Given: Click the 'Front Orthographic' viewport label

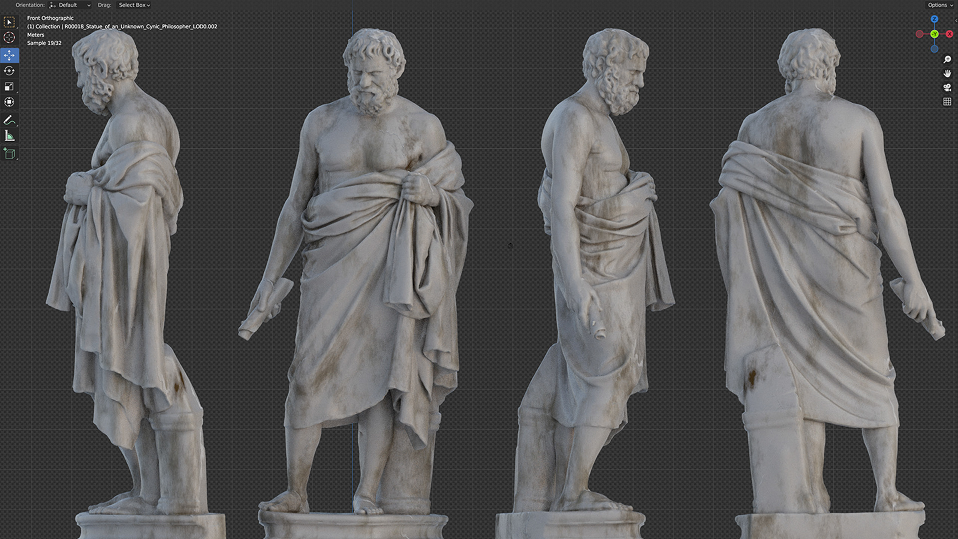Looking at the screenshot, I should pyautogui.click(x=50, y=18).
